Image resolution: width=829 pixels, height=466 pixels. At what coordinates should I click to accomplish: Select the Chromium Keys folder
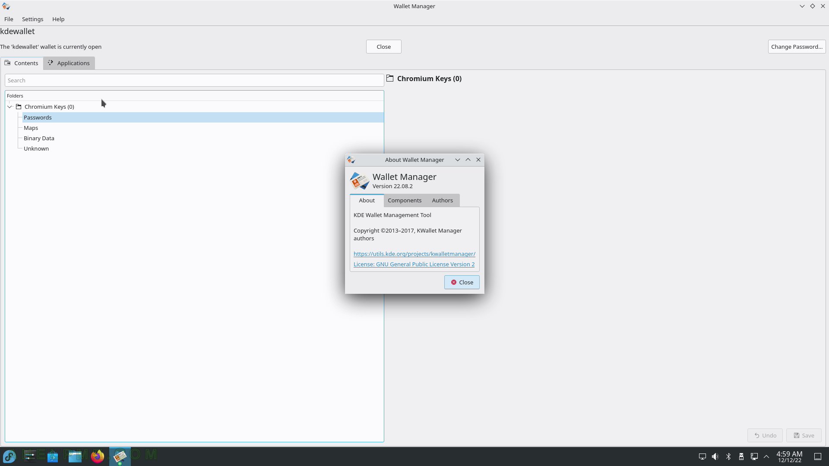[49, 107]
